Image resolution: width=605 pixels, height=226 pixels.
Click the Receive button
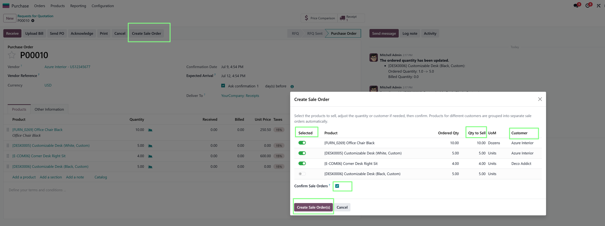[x=12, y=34]
